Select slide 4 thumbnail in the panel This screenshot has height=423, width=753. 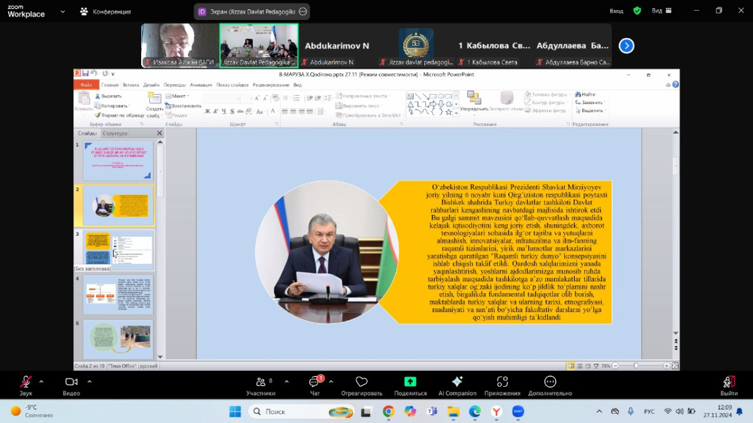point(118,295)
